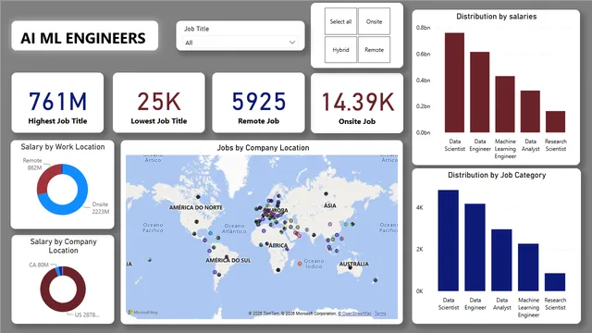592x333 pixels.
Task: Click the 761M Highest Job Title card
Action: (57, 103)
